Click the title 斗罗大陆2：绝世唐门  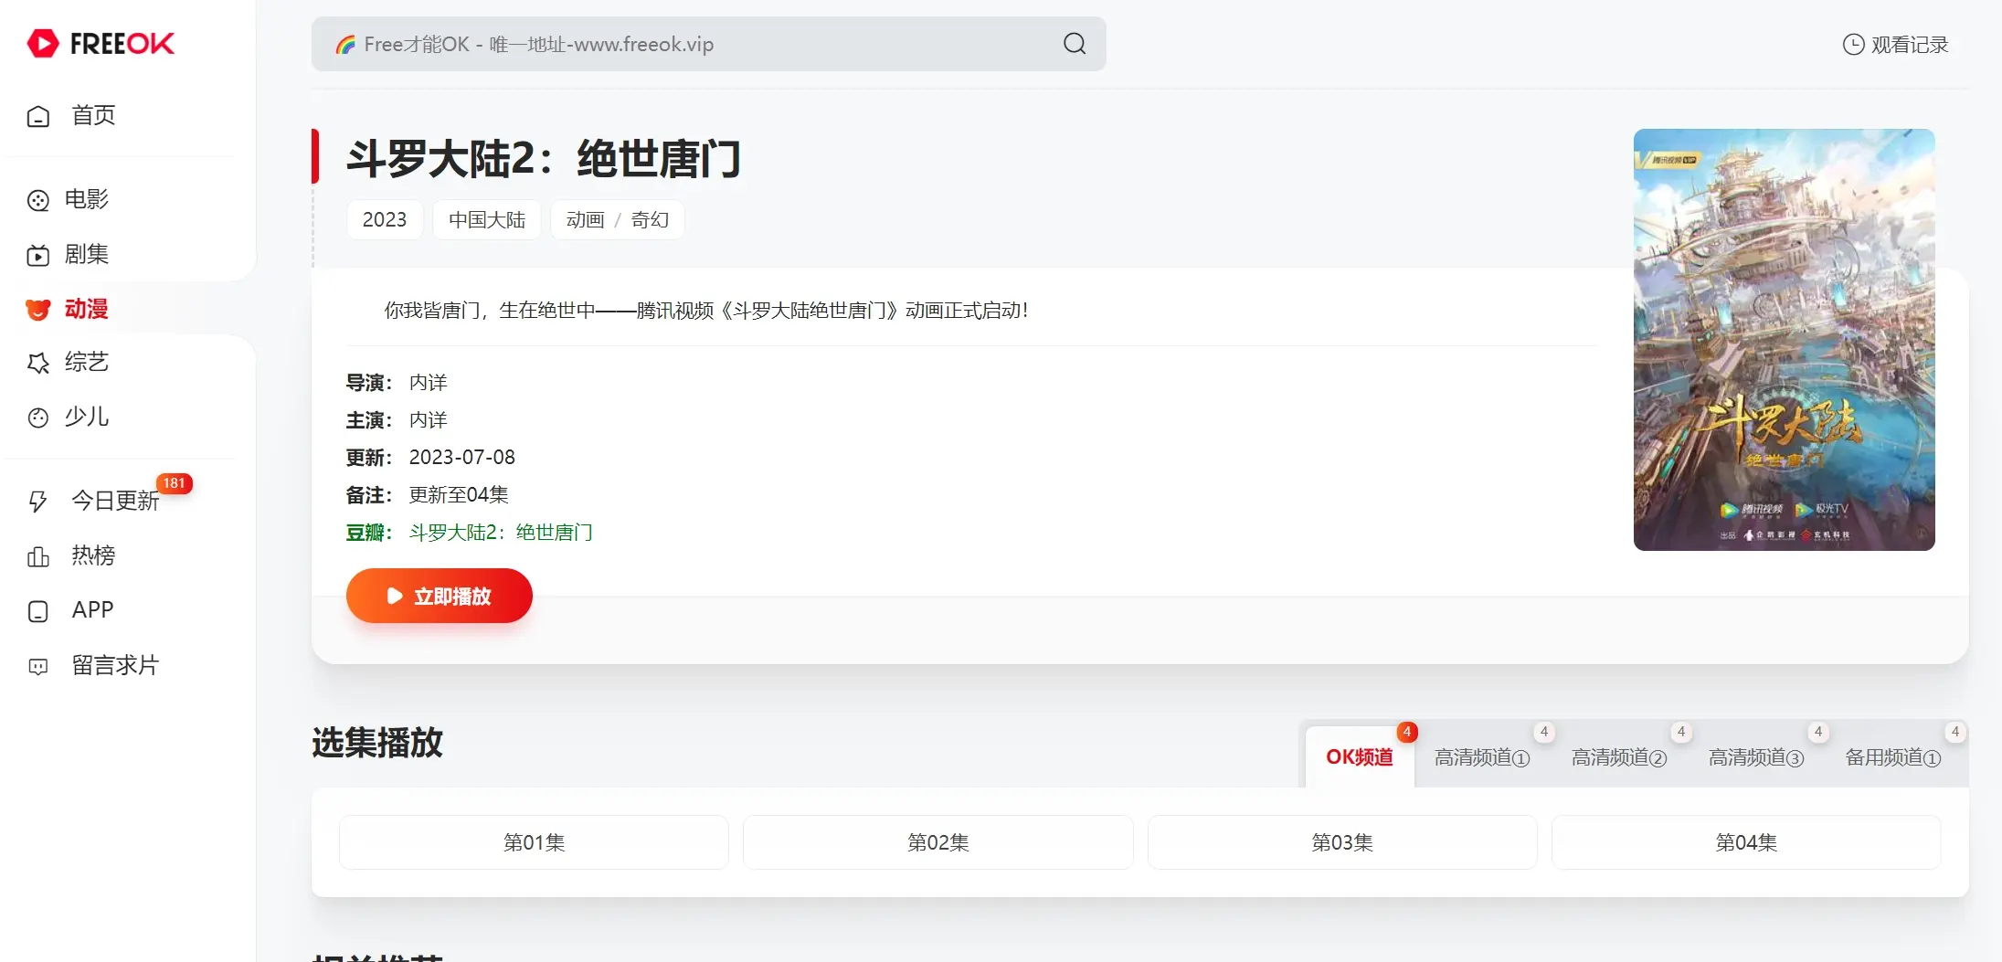click(x=544, y=159)
